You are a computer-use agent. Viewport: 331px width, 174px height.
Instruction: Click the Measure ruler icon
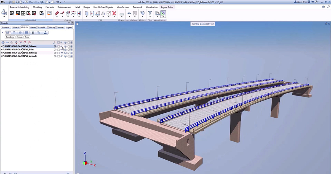pos(122,14)
